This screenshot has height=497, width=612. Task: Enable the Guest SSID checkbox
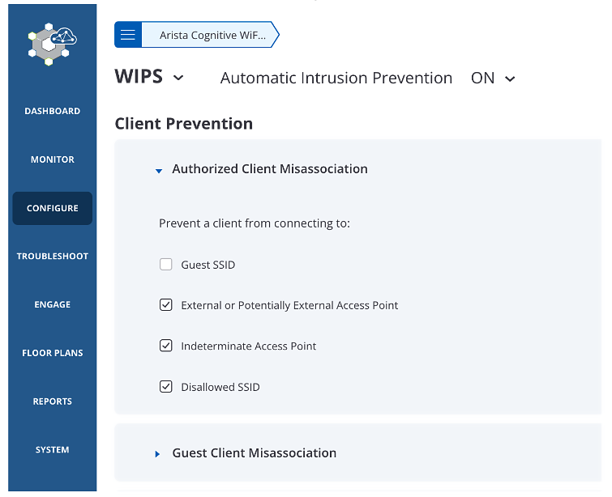pos(166,265)
